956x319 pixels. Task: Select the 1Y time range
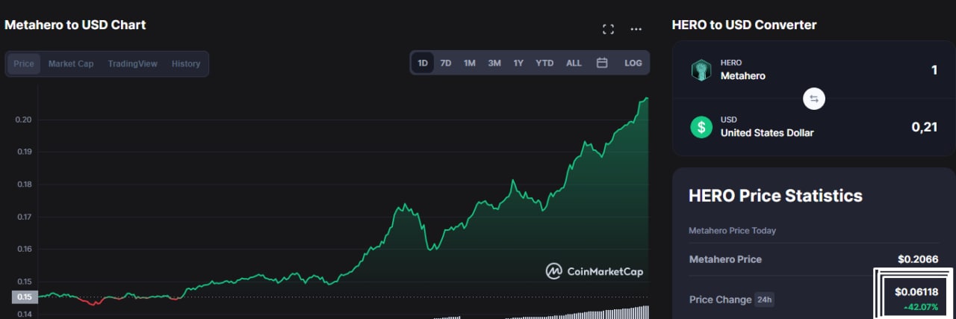pos(518,64)
